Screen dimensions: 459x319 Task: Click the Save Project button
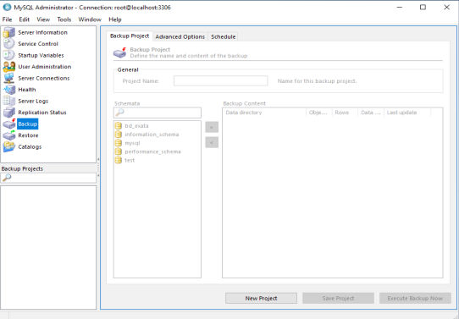(338, 298)
